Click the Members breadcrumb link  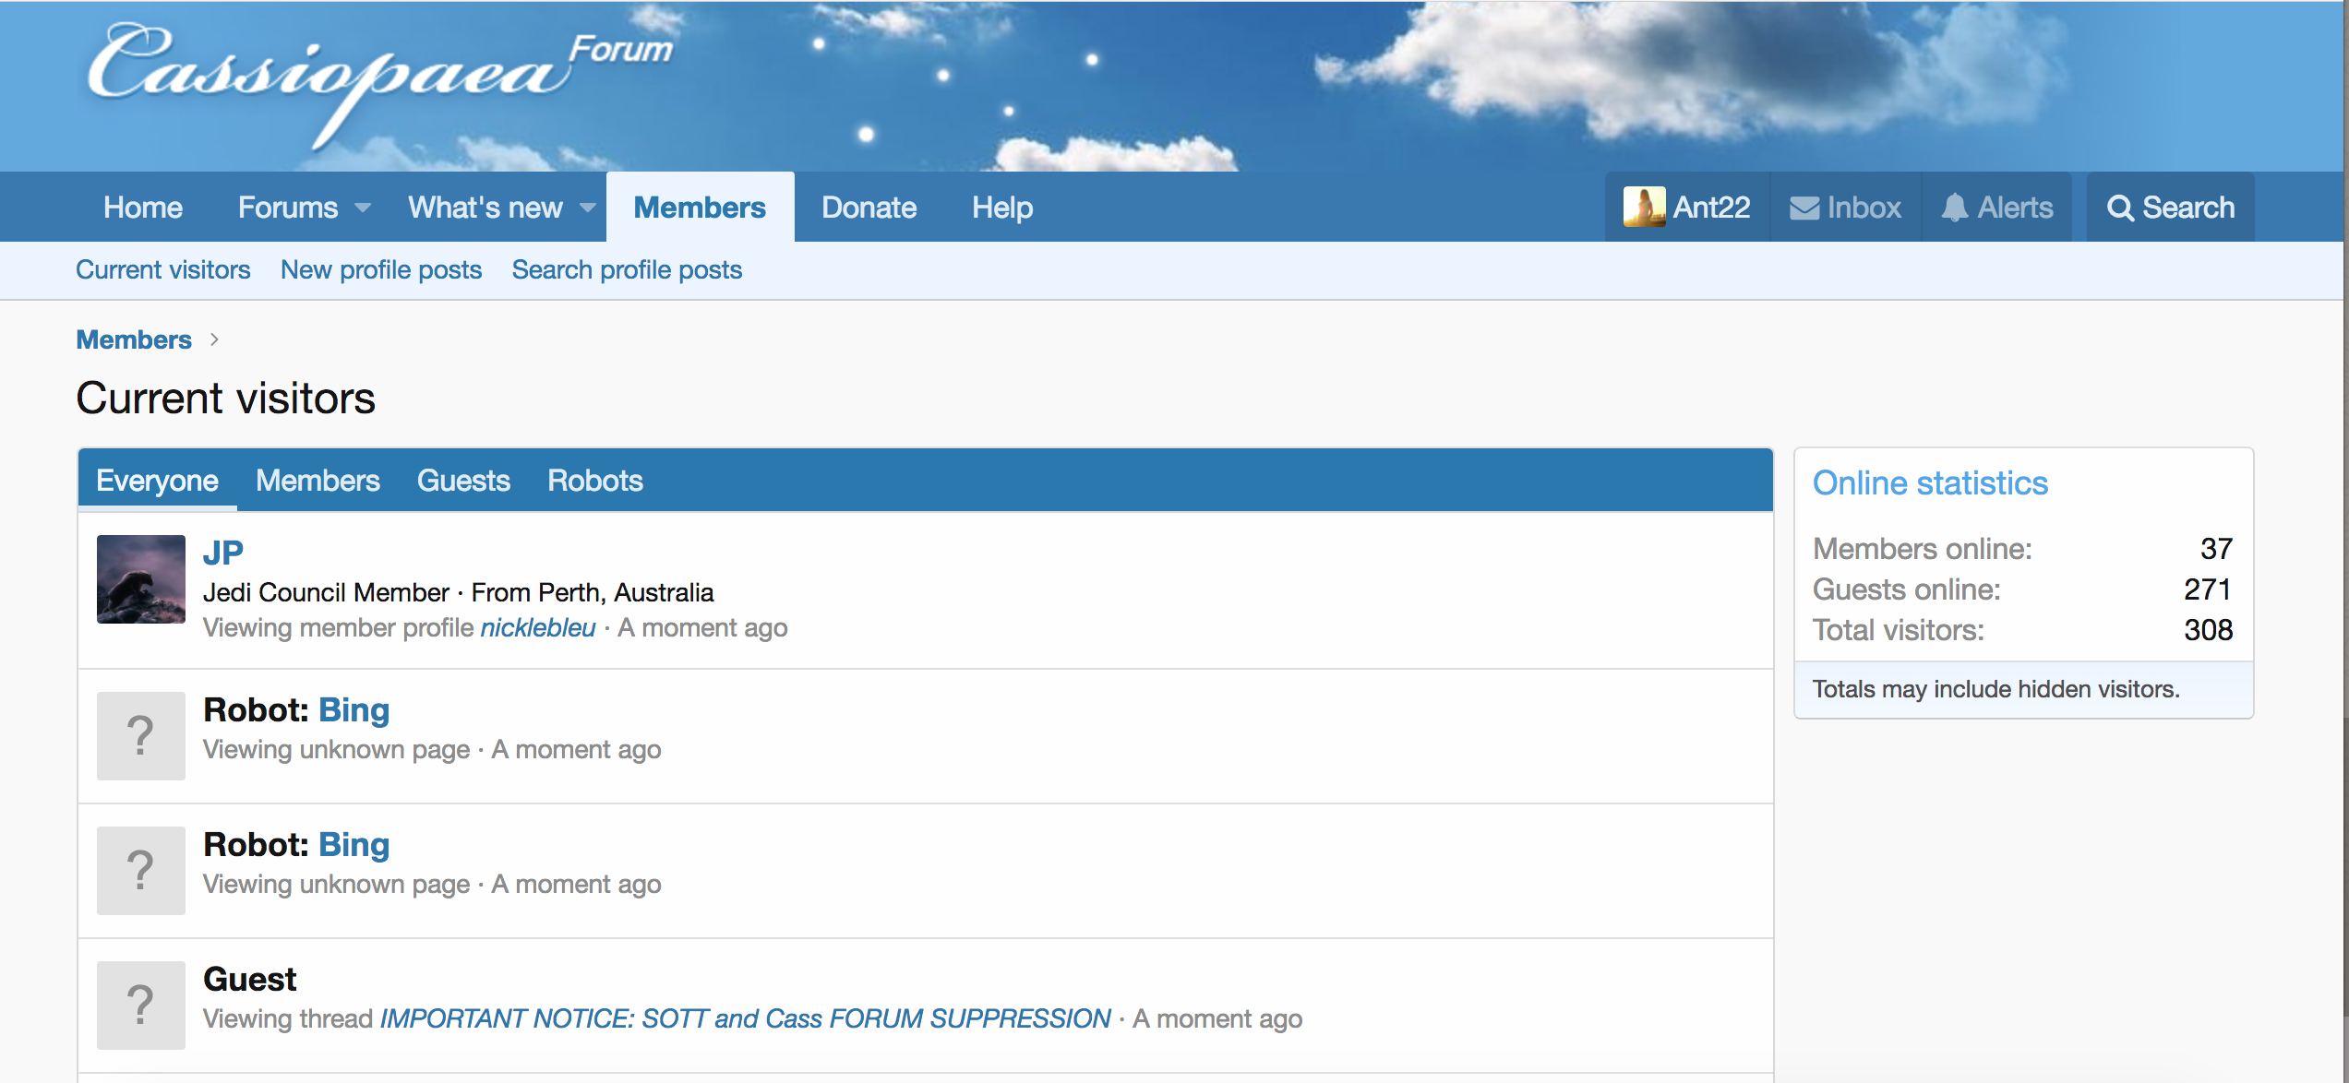[134, 339]
